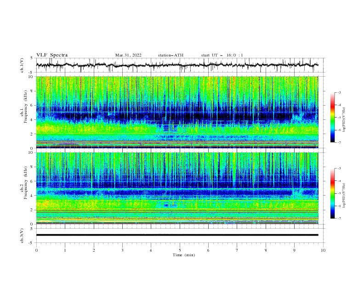Click the ch.2 spectrogram panel
The height and width of the screenshot is (281, 364).
(x=177, y=188)
